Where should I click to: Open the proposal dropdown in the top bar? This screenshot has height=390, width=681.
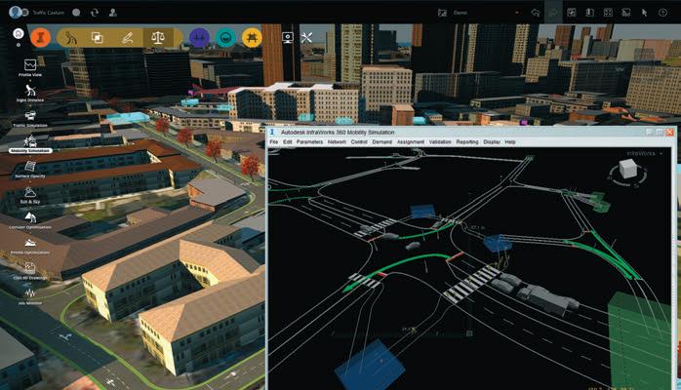point(517,13)
